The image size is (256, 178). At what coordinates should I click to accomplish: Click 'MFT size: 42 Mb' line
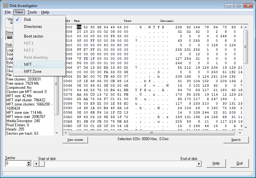[19, 96]
